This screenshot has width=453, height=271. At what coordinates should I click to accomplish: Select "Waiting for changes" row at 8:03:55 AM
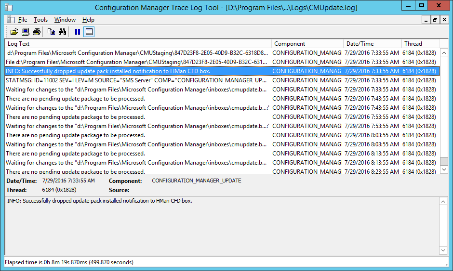pos(223,144)
